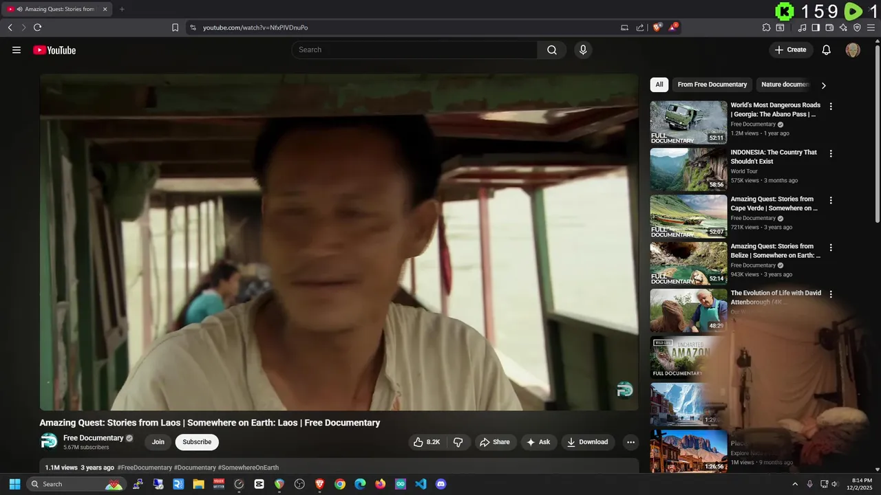Open options for World's Most Dangerous Roads video

click(x=831, y=107)
